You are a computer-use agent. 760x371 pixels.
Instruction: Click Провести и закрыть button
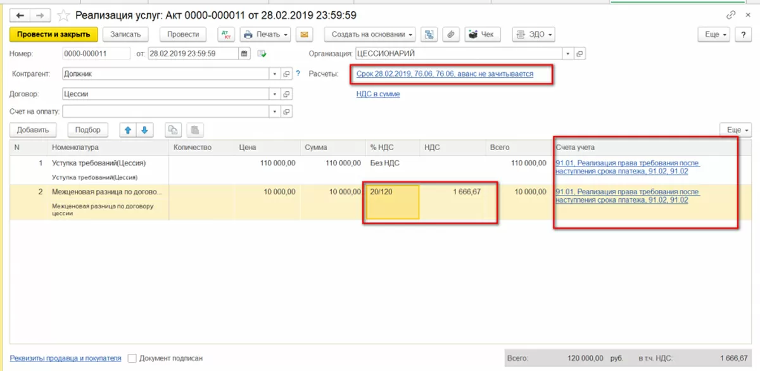point(54,34)
